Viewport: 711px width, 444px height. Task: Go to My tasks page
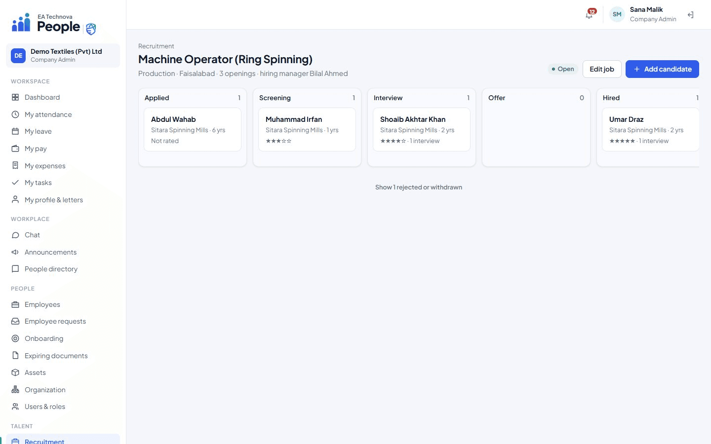[x=63, y=183]
